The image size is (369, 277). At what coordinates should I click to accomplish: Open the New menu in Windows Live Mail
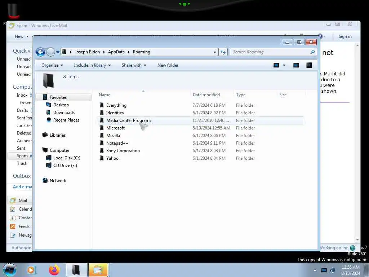coord(21,36)
